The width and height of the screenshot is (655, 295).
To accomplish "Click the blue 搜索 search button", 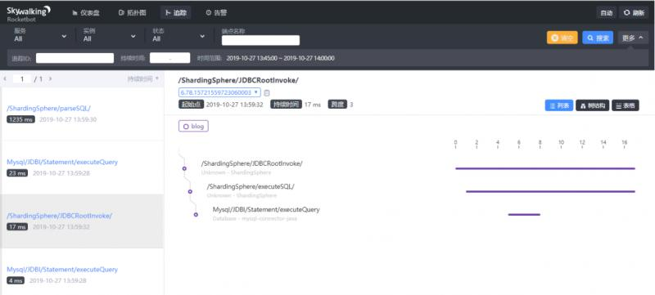I will (598, 38).
